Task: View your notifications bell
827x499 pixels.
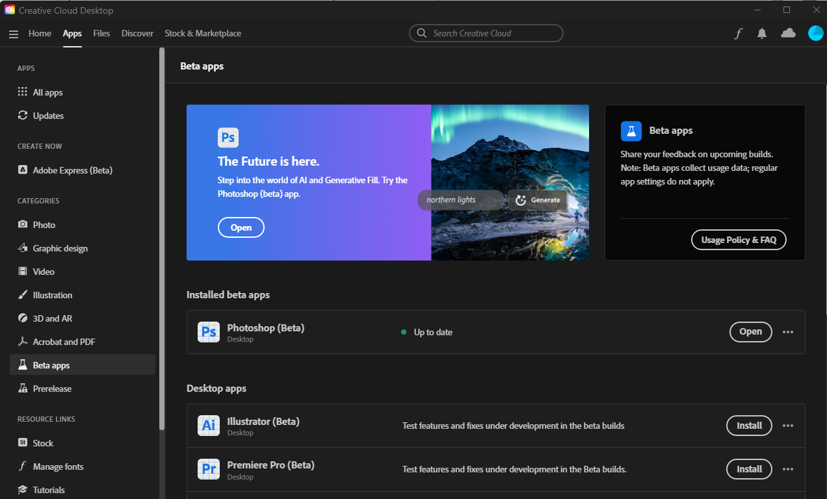Action: click(761, 33)
